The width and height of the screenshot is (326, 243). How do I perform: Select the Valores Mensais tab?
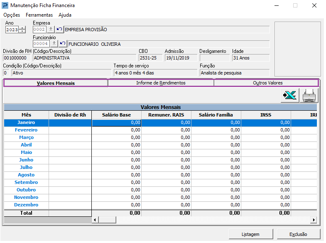click(56, 83)
